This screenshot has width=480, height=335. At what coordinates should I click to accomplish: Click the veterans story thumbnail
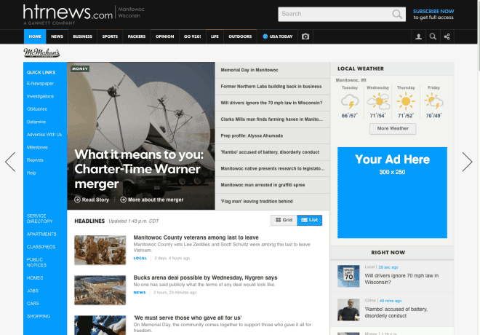click(x=100, y=250)
